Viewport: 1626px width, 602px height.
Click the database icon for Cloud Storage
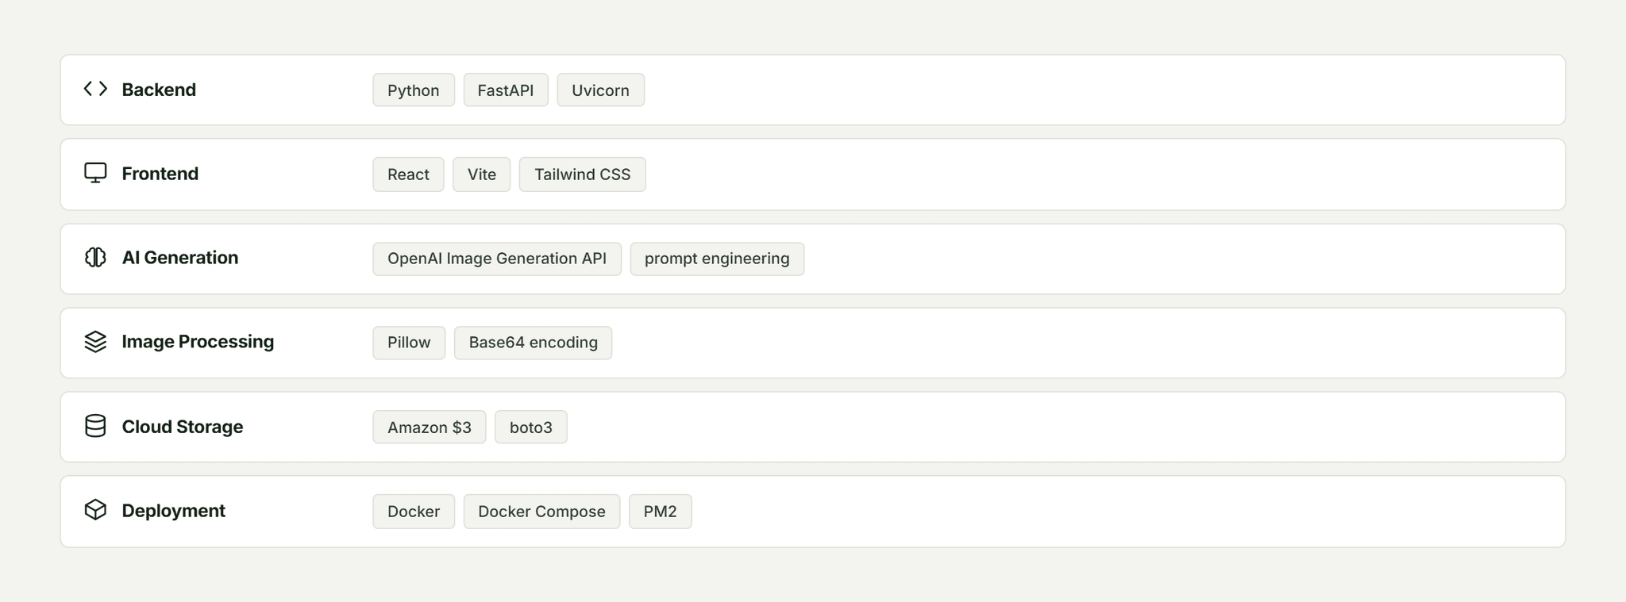(x=95, y=426)
